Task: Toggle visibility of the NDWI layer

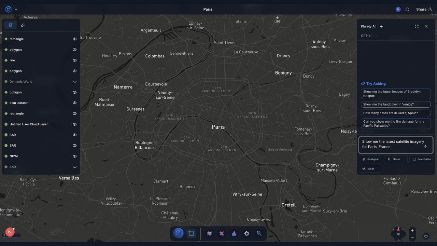Action: click(74, 156)
